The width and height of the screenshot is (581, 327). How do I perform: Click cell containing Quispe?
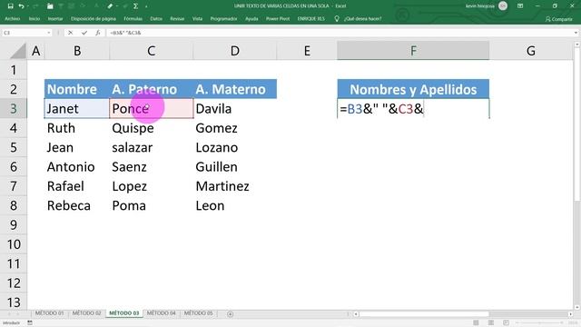point(152,128)
